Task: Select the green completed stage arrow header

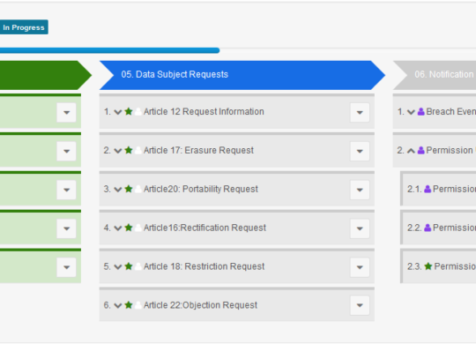Action: pyautogui.click(x=46, y=75)
